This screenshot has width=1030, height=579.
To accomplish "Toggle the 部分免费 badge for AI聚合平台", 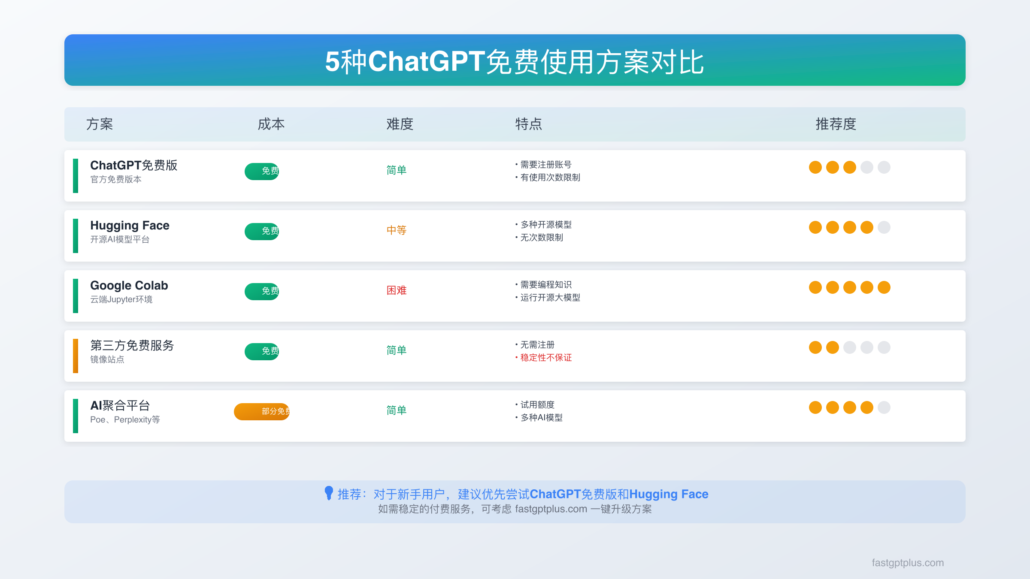I will click(x=262, y=411).
